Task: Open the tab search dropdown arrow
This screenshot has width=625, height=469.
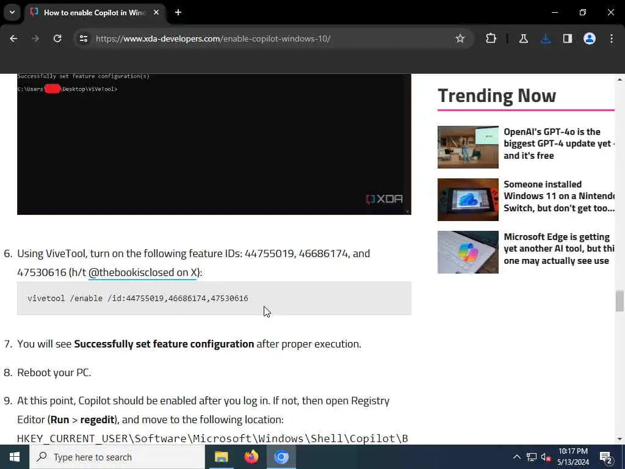Action: 12,12
